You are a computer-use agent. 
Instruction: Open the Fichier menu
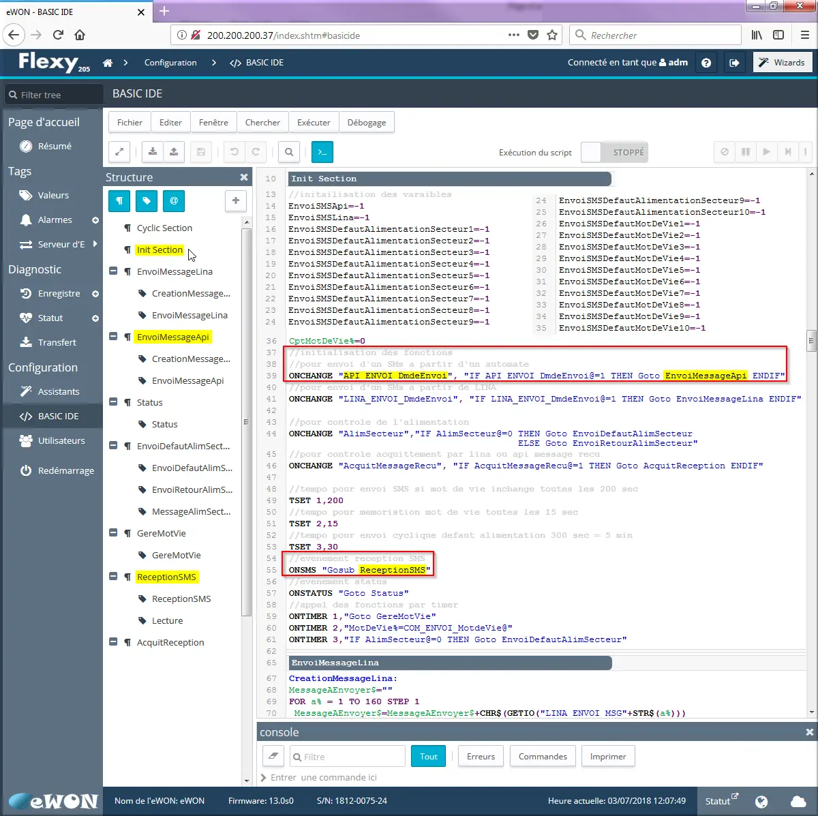130,123
